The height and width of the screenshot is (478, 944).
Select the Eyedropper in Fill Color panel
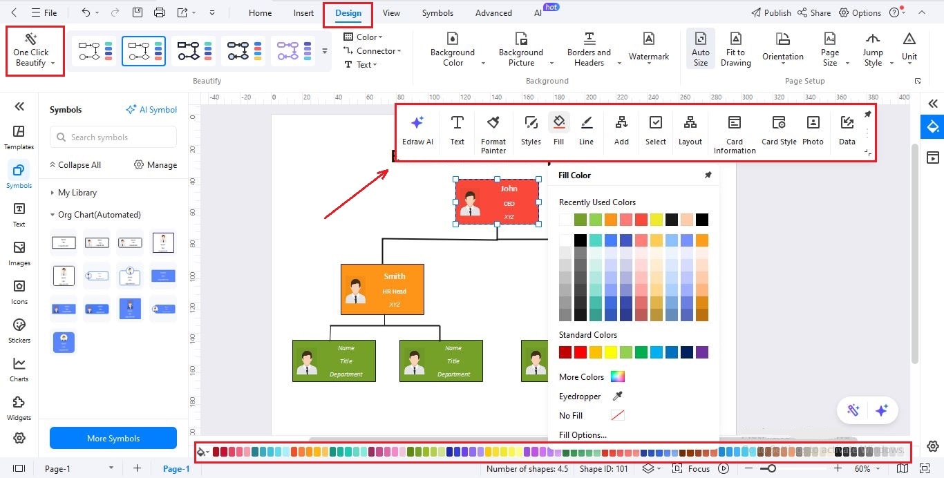pos(616,396)
